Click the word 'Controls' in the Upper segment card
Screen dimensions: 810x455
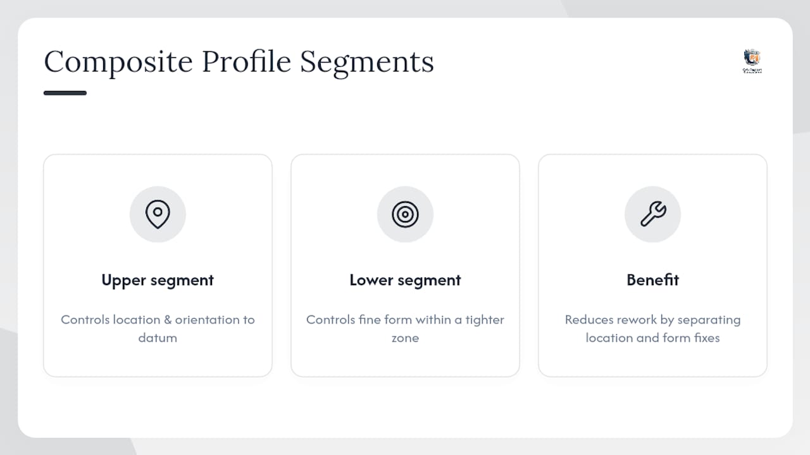[85, 320]
